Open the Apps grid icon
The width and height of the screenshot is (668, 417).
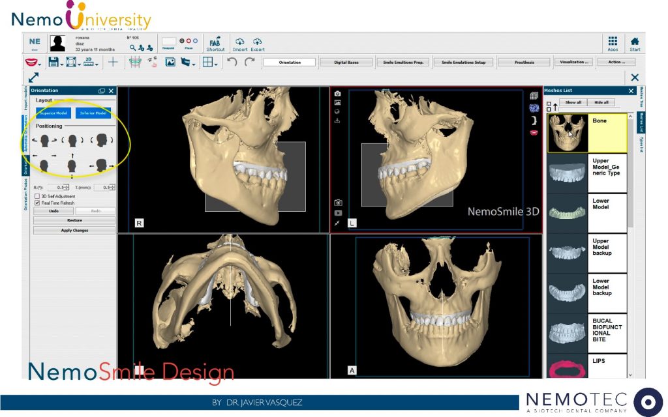[x=613, y=44]
